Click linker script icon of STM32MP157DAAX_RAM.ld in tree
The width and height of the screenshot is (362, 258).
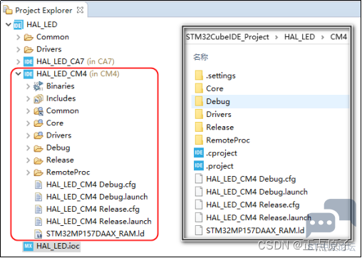(x=38, y=234)
